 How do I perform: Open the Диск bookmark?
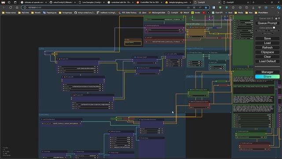coord(142,13)
